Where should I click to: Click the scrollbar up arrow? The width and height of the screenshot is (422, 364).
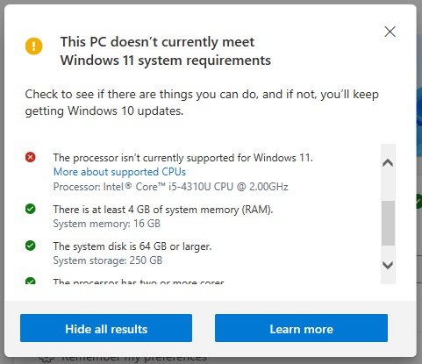pos(388,162)
